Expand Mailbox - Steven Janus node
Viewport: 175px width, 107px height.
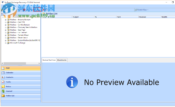[x=5, y=38]
